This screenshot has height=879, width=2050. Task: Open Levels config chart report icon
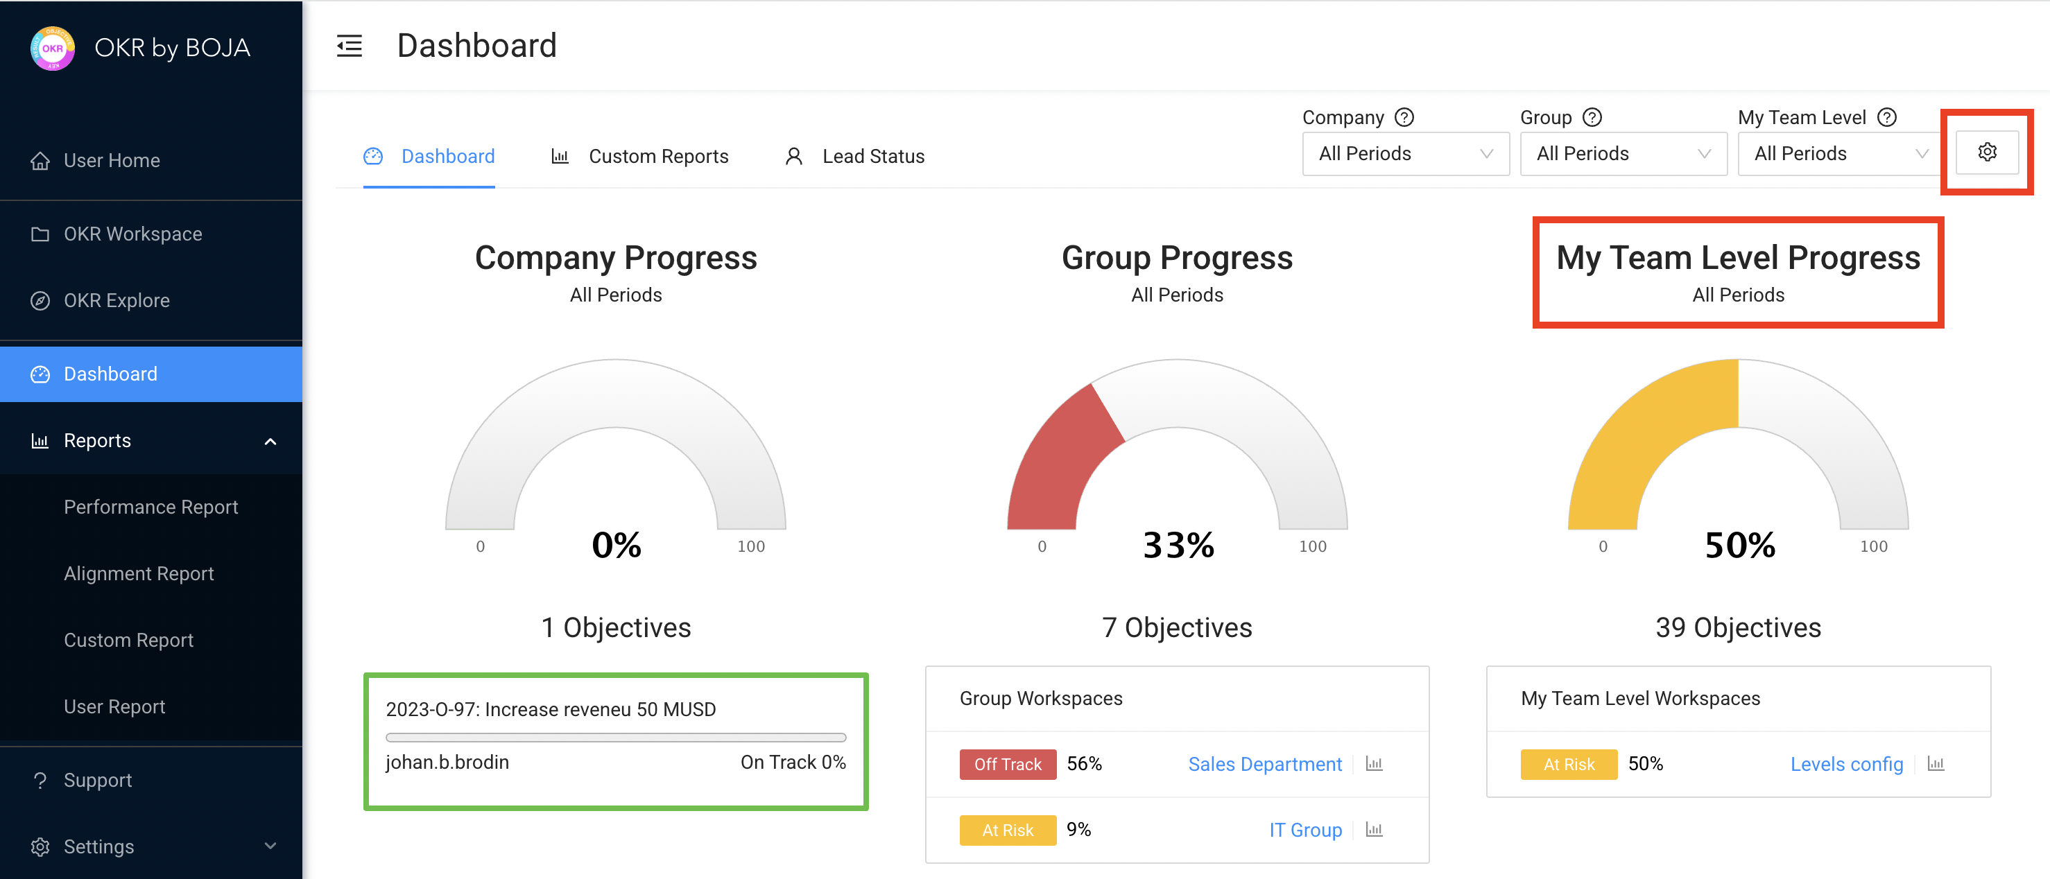1936,764
